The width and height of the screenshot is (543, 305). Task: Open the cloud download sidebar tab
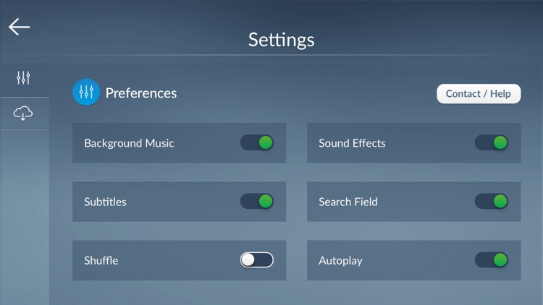(23, 113)
